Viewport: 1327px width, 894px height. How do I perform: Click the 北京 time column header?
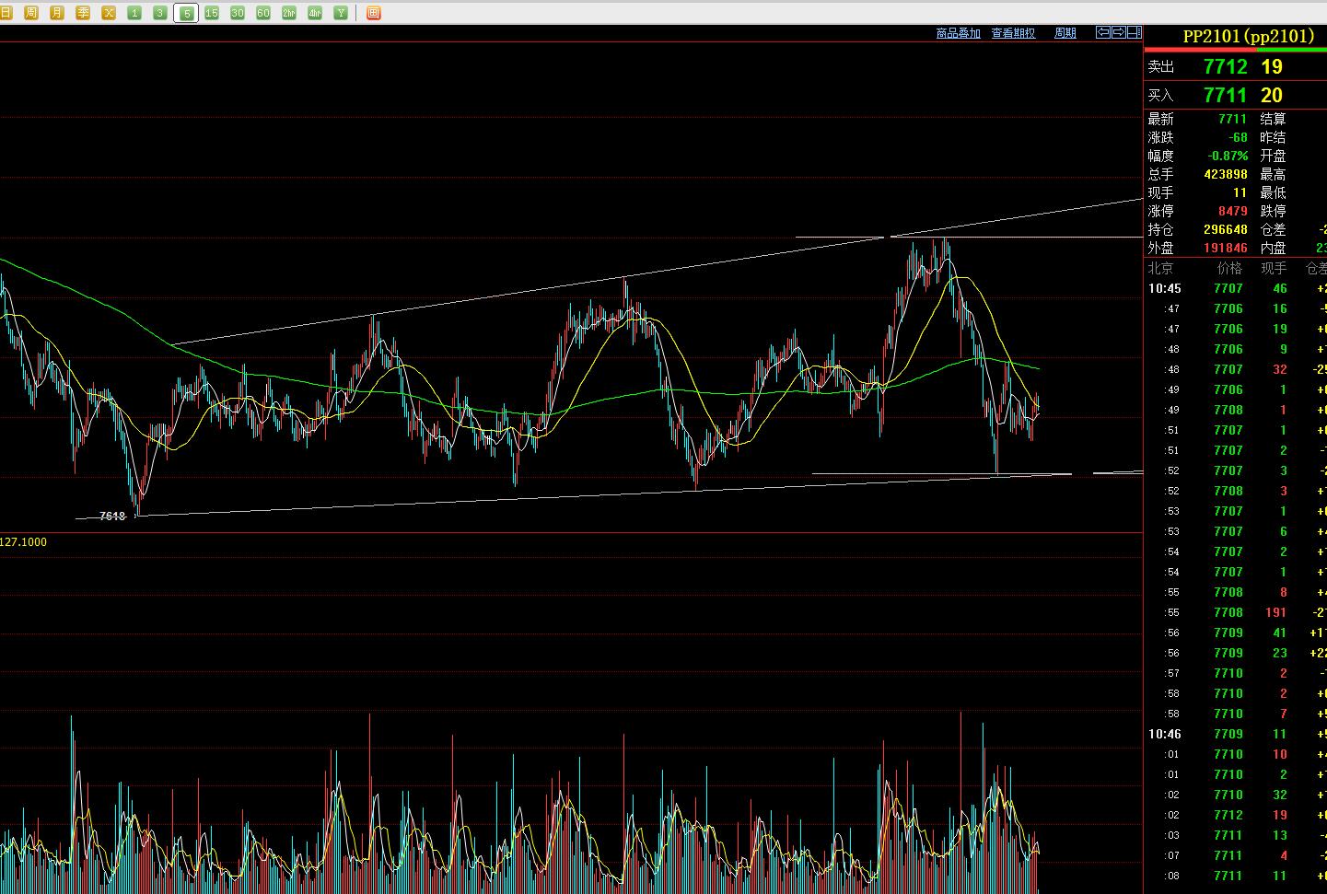pos(1160,268)
